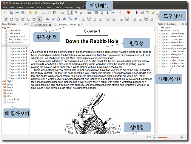Insert special character with Omega icon

pyautogui.click(x=102, y=13)
